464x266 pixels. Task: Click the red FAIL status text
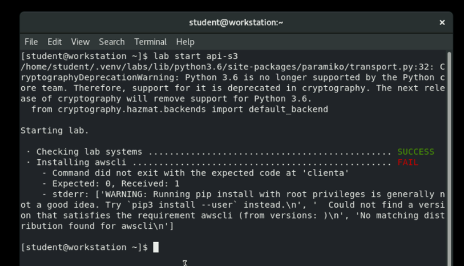tap(407, 163)
